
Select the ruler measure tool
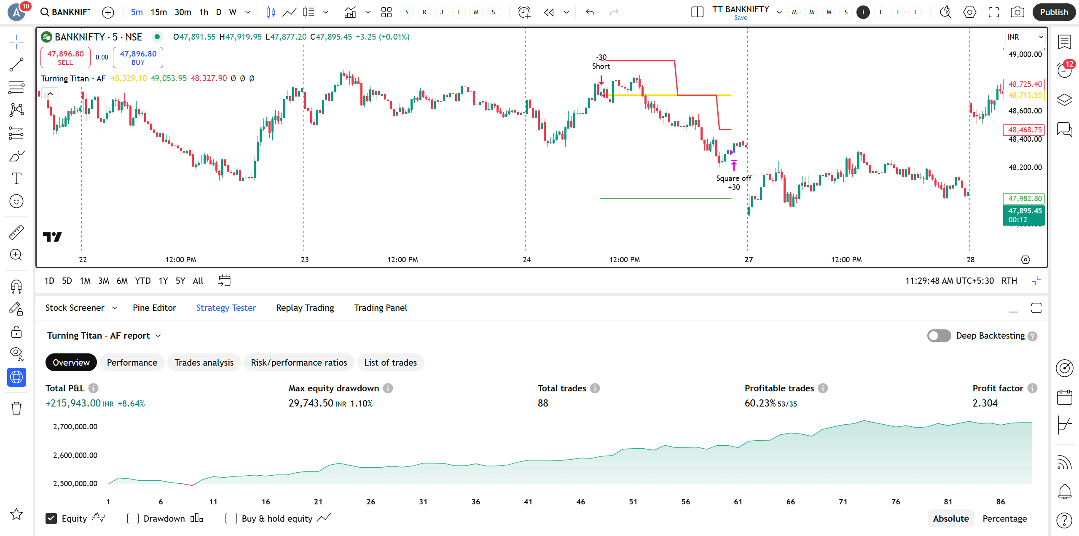click(x=16, y=232)
